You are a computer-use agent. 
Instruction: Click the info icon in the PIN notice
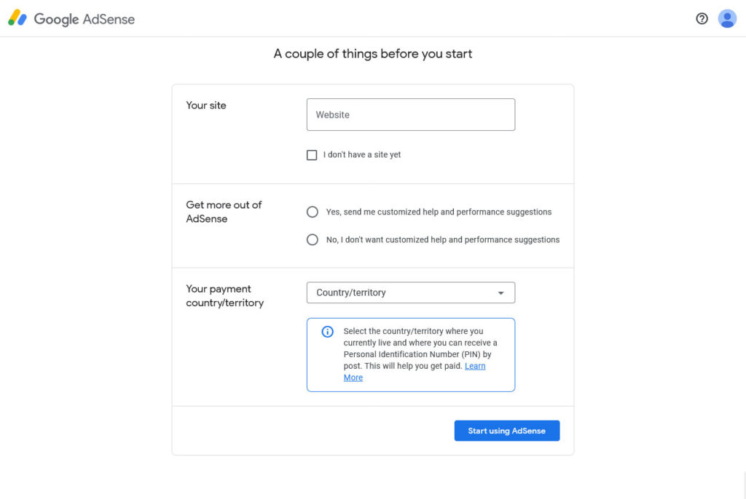(x=327, y=331)
